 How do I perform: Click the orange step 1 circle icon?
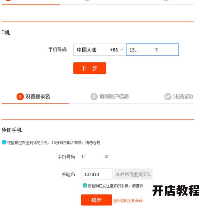tap(20, 97)
